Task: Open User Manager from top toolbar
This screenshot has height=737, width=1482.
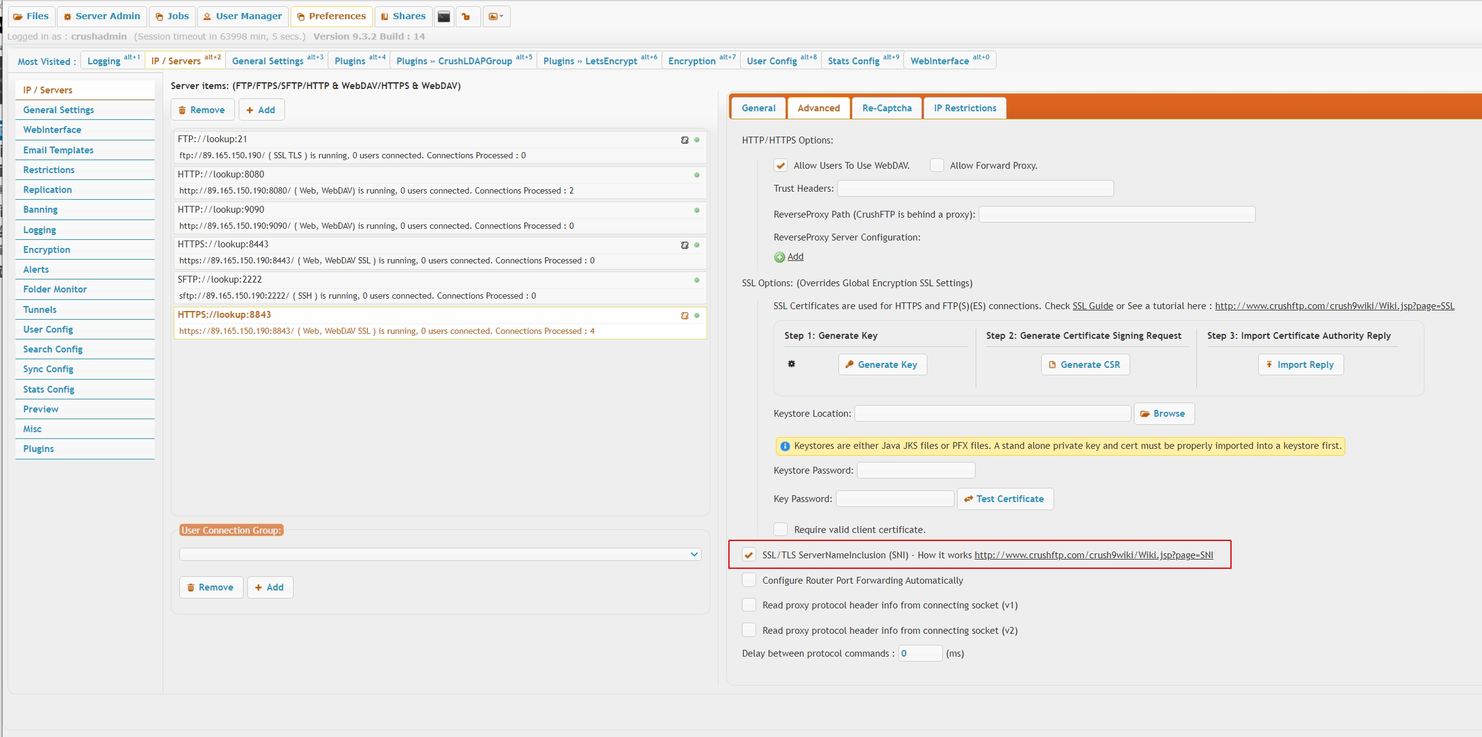Action: pyautogui.click(x=243, y=17)
